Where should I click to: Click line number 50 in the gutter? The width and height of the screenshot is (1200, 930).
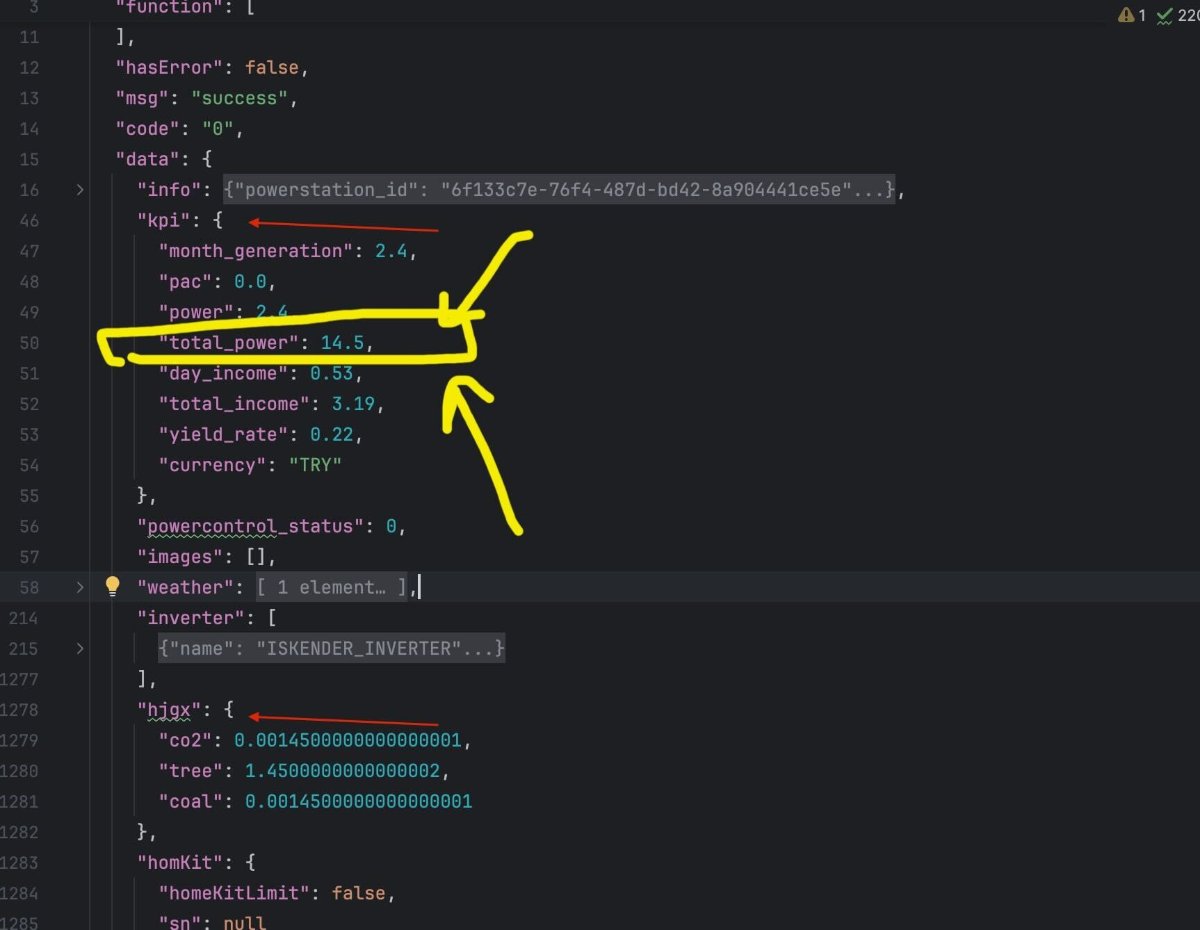click(29, 343)
